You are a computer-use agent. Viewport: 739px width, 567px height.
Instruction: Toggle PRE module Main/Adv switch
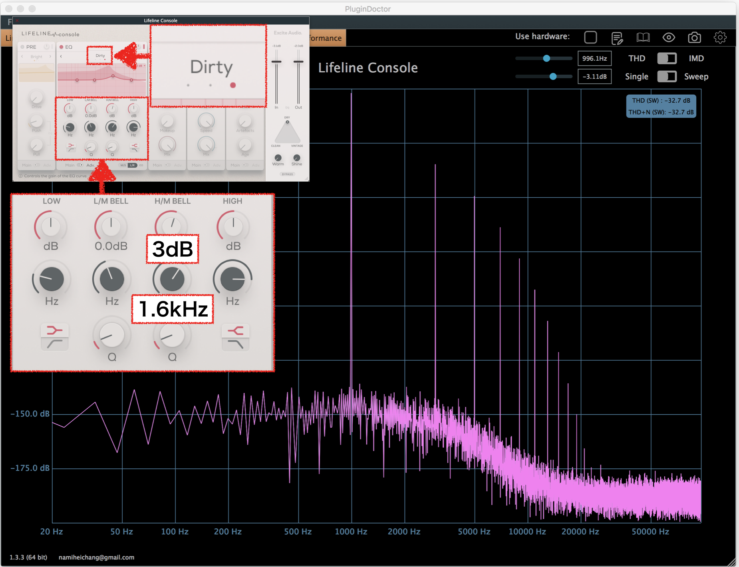36,165
